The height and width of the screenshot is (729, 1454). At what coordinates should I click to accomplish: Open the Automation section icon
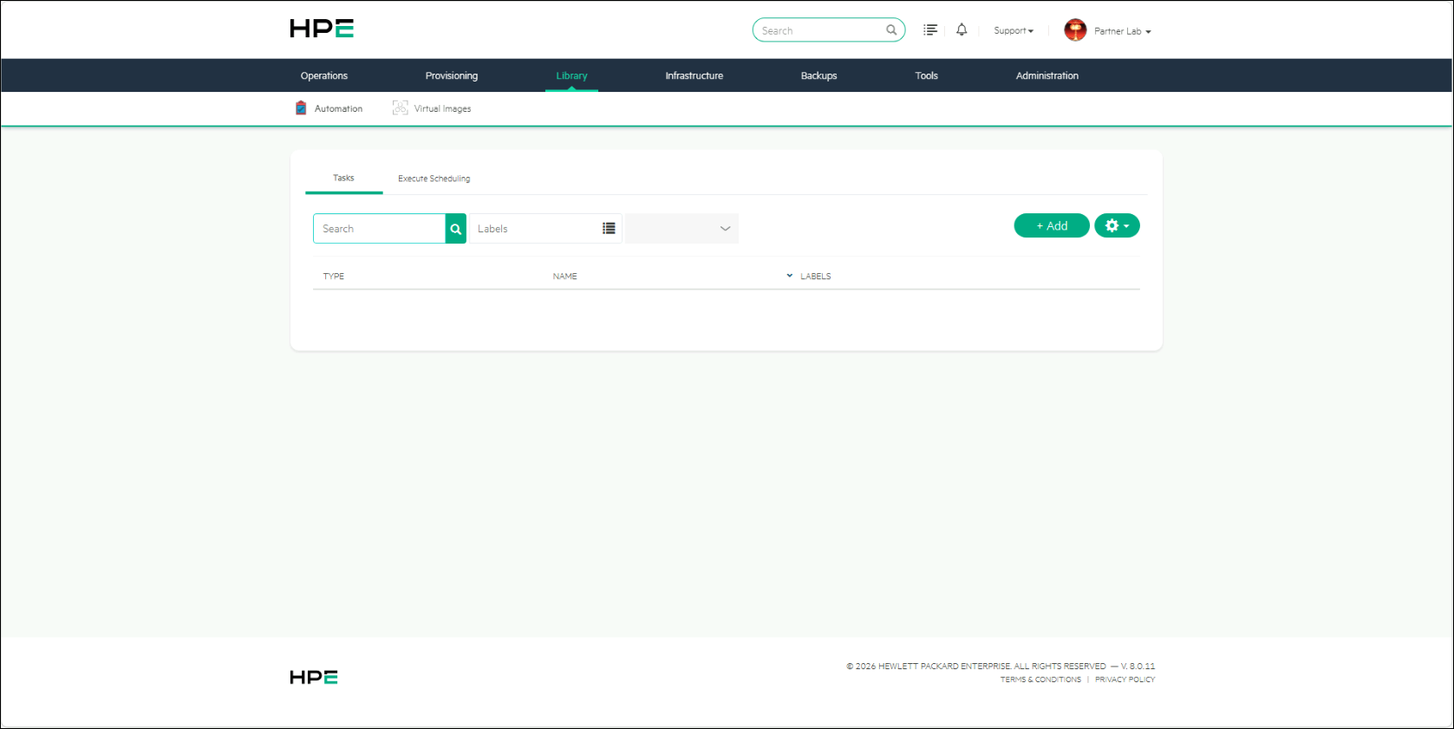point(301,108)
